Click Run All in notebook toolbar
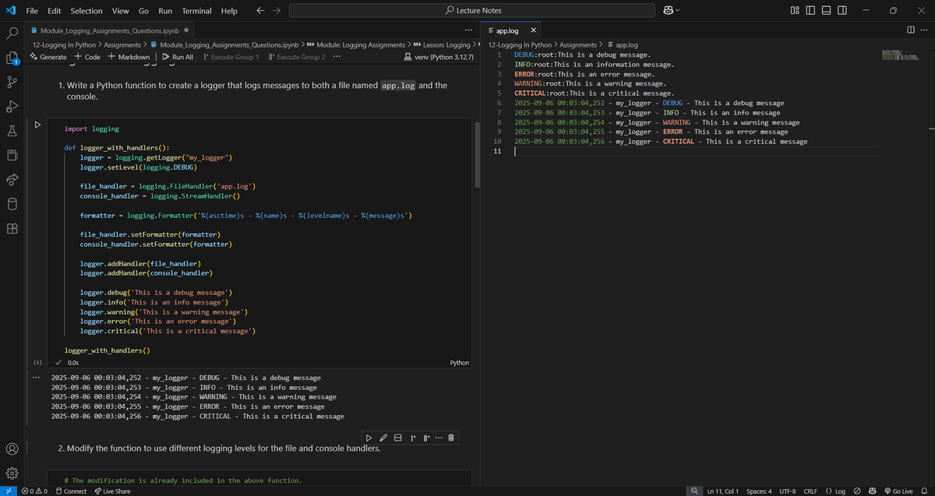Screen dimensions: 935x496 pos(177,57)
